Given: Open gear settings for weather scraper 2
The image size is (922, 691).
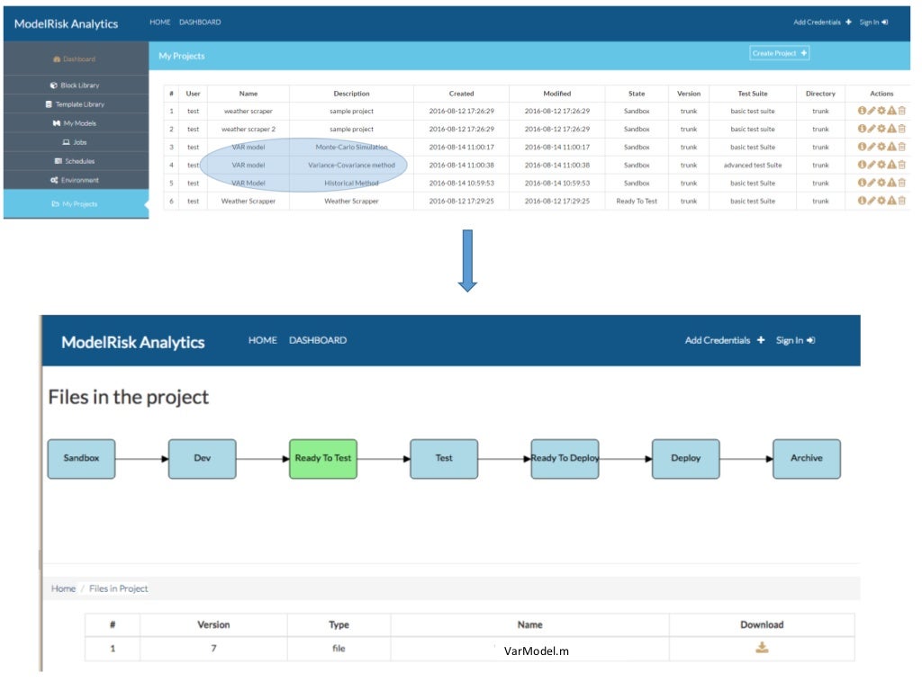Looking at the screenshot, I should [881, 129].
